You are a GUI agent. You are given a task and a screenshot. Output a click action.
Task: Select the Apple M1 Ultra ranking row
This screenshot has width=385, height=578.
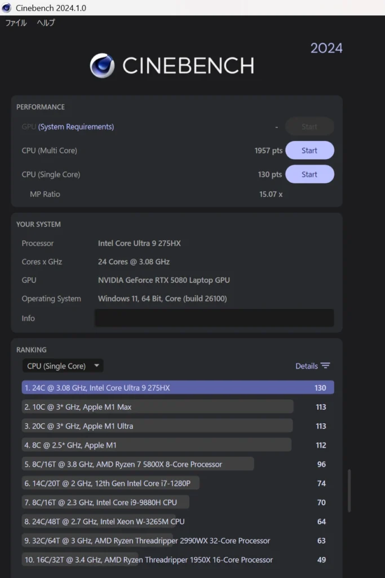pos(158,426)
